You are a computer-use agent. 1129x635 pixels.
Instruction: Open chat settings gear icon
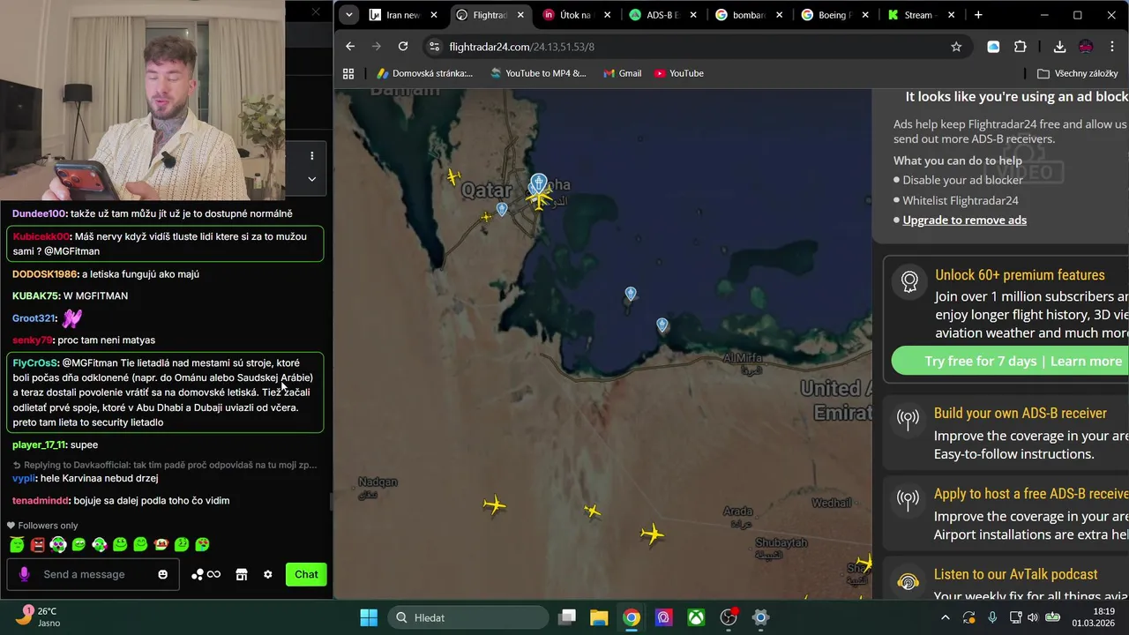coord(268,574)
